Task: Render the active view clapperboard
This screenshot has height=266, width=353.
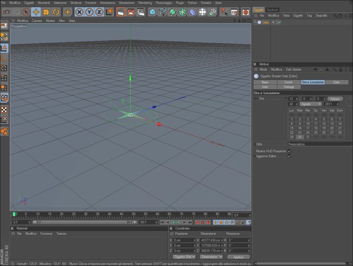Action: coord(121,12)
